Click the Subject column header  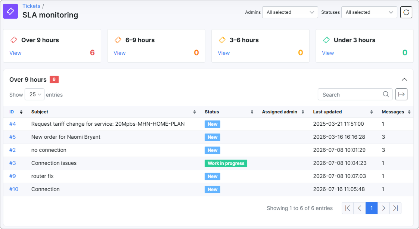(x=40, y=112)
